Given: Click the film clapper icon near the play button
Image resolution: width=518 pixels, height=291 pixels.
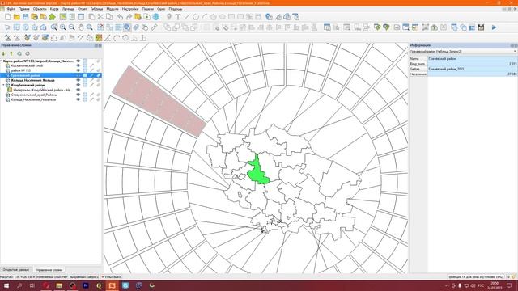Looking at the screenshot, I should pyautogui.click(x=481, y=27).
